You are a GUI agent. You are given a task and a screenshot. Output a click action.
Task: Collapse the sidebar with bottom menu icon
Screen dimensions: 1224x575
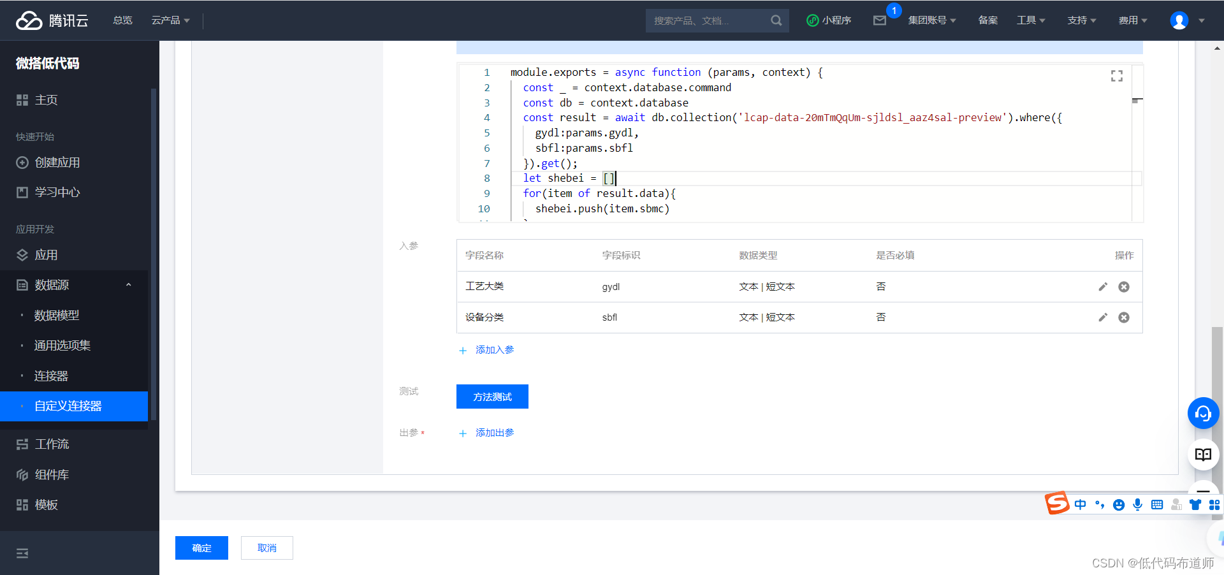pyautogui.click(x=22, y=553)
